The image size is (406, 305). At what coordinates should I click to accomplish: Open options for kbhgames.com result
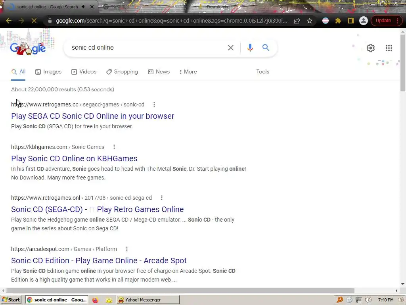(x=114, y=147)
